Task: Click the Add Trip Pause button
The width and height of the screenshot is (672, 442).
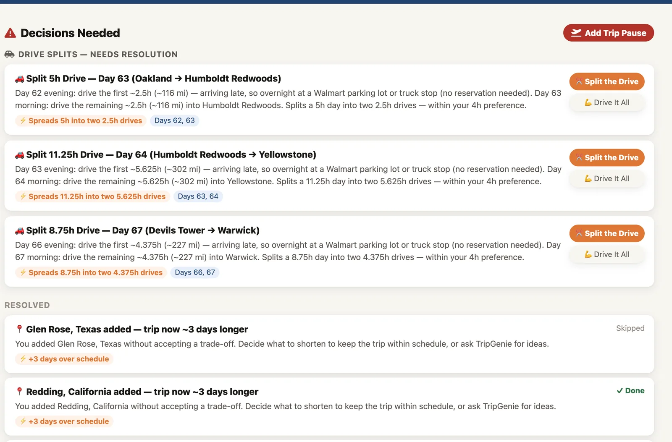Action: (x=608, y=33)
